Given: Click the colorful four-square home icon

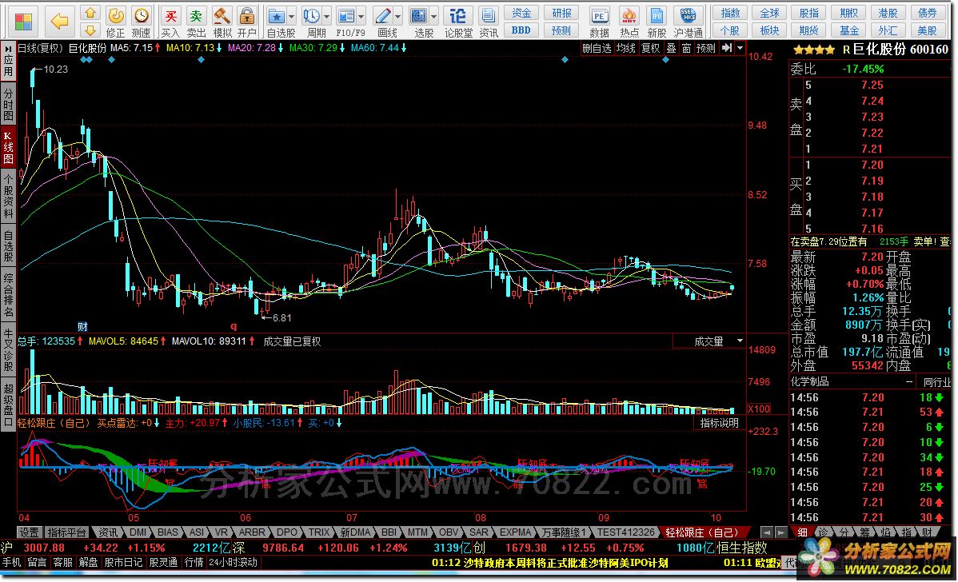Looking at the screenshot, I should 23,22.
